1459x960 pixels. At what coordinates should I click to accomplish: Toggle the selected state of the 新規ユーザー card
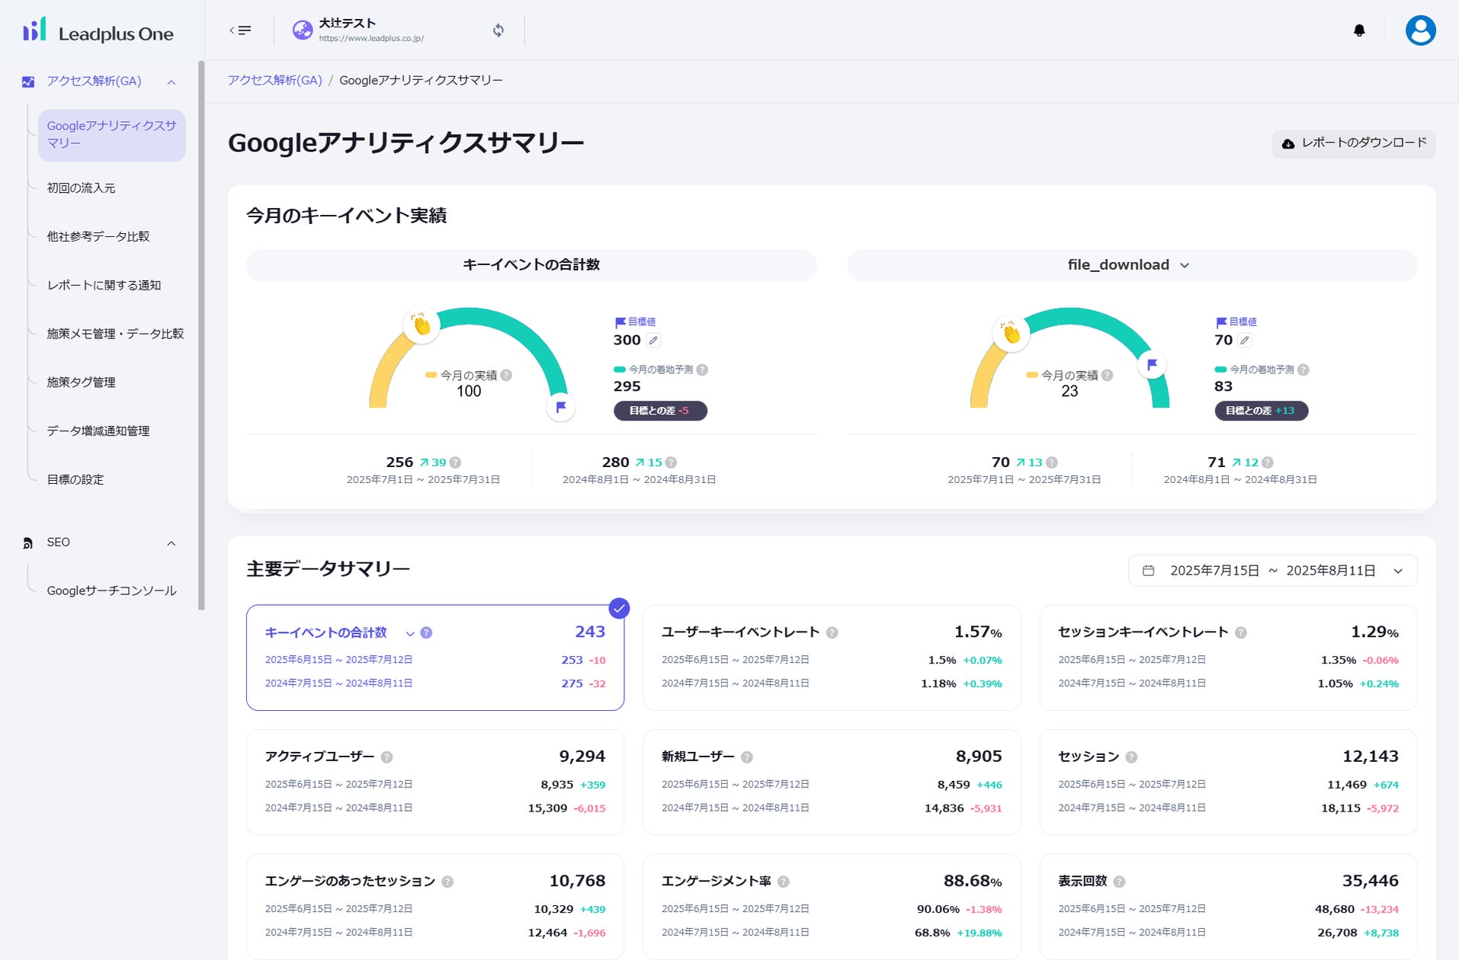831,782
